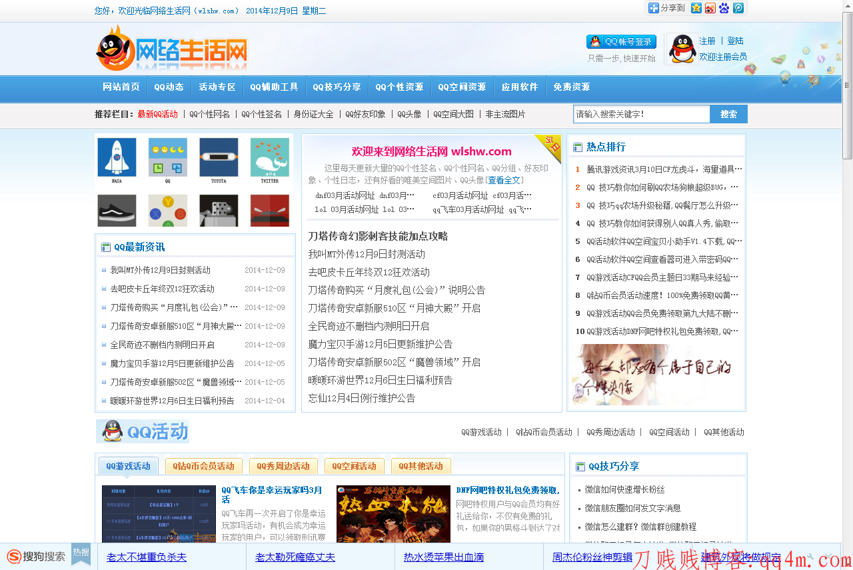Focus the search keyword input field
The height and width of the screenshot is (570, 853).
pos(641,114)
